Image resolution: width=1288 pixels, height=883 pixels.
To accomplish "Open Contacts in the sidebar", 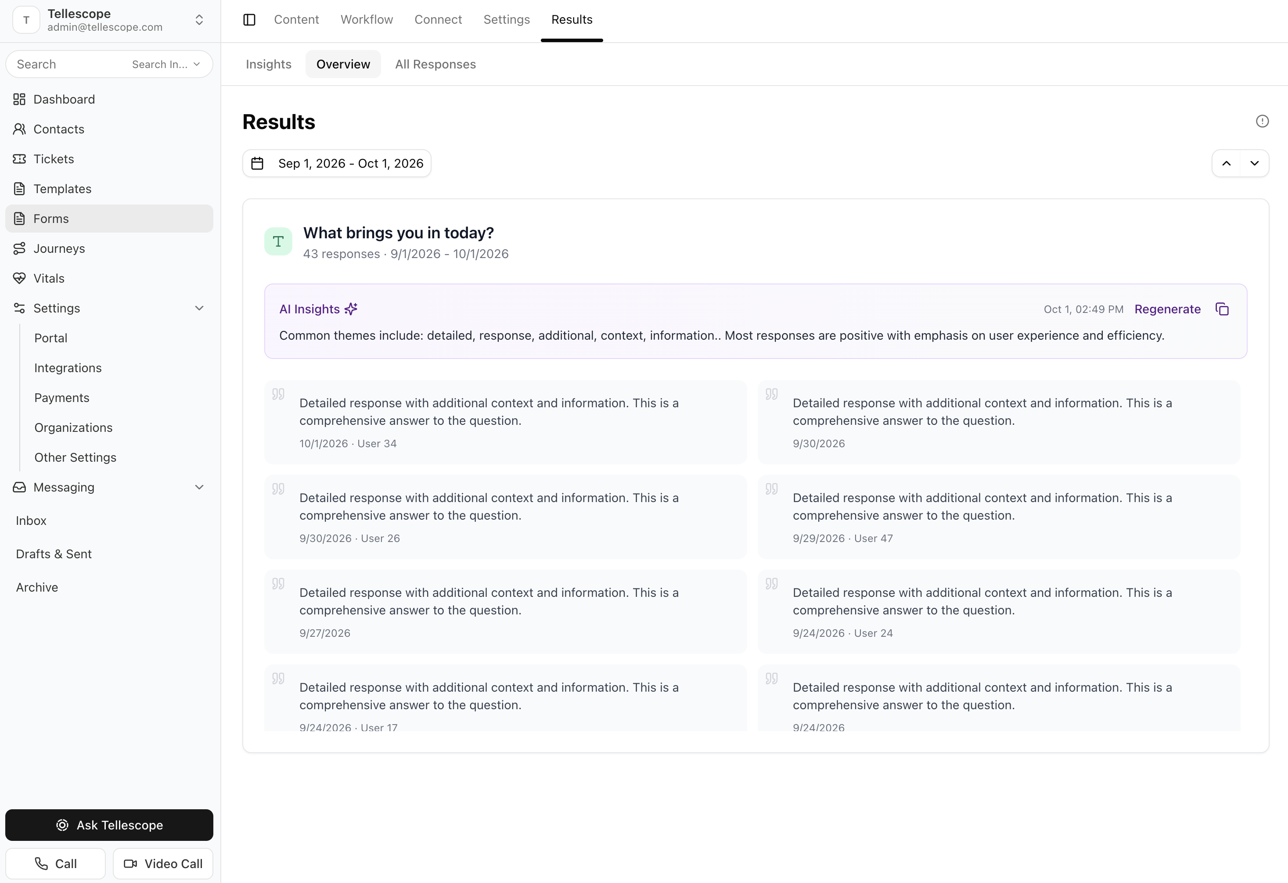I will pyautogui.click(x=109, y=129).
